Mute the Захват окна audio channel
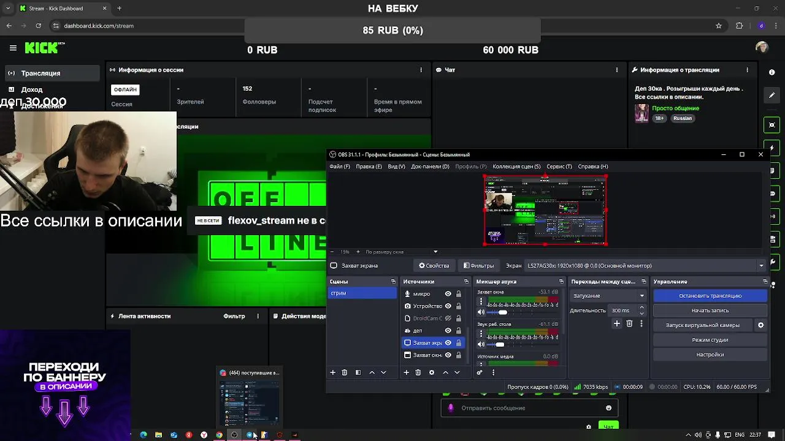 pyautogui.click(x=481, y=312)
